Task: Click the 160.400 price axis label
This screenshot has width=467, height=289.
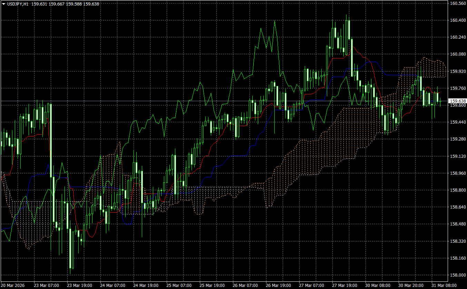Action: point(457,20)
